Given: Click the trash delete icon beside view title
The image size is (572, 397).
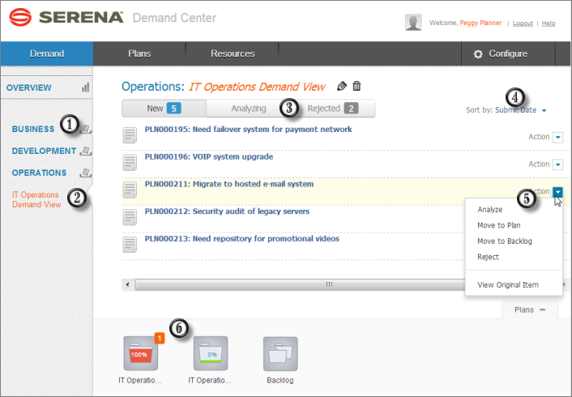Looking at the screenshot, I should pos(356,86).
